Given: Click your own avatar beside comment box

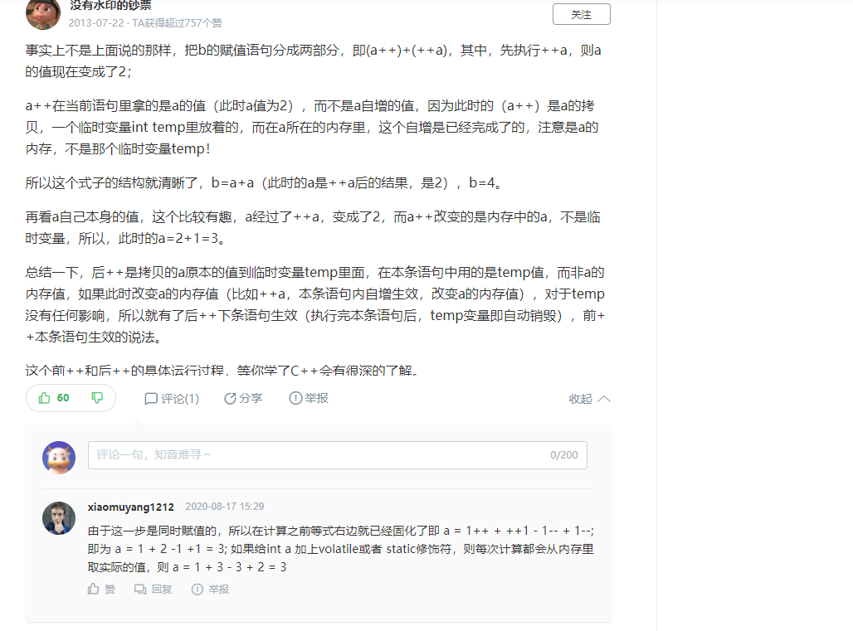Looking at the screenshot, I should coord(59,458).
